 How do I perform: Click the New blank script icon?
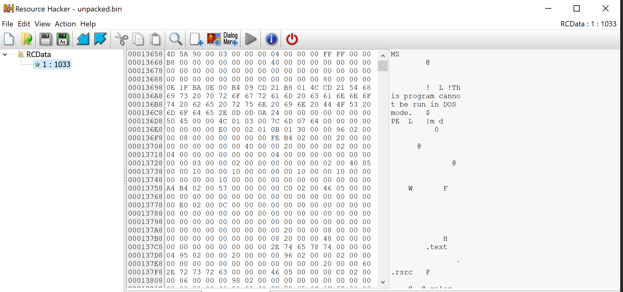(x=9, y=39)
